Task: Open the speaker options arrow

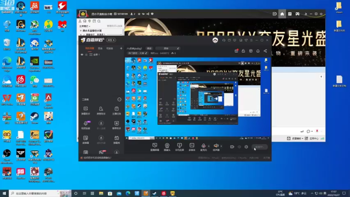Action: coord(221,146)
